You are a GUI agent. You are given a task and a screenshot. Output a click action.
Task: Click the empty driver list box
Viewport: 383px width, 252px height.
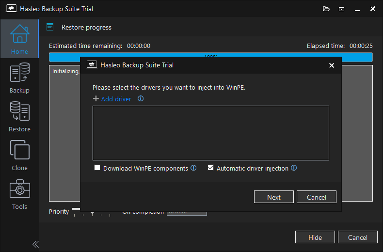click(x=211, y=133)
